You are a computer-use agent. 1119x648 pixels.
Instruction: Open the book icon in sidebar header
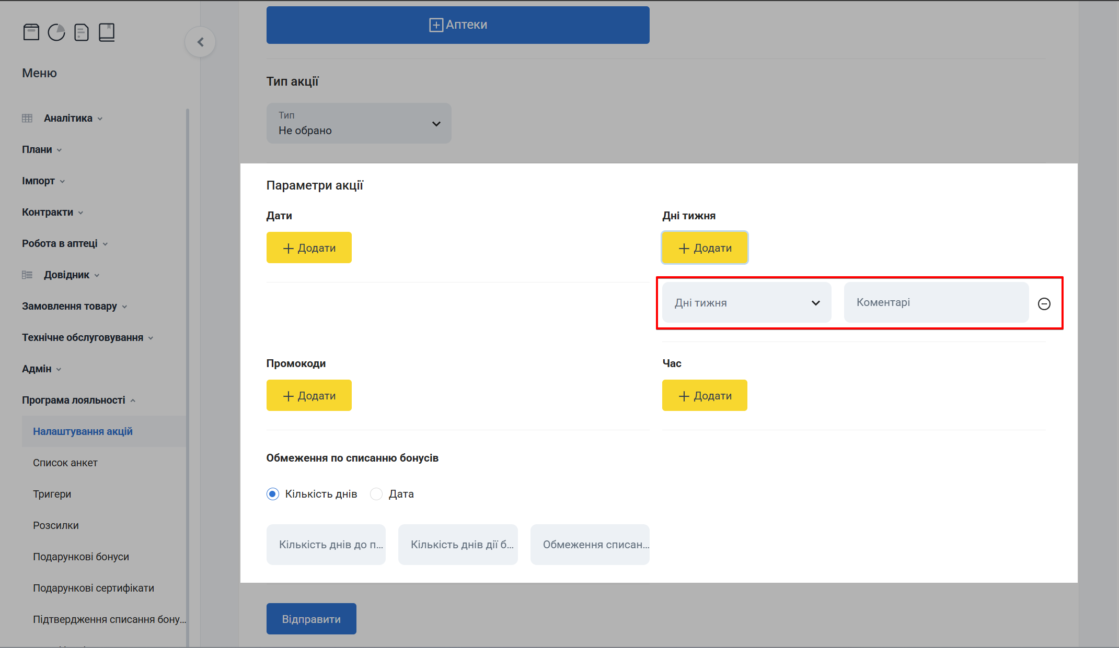(107, 32)
